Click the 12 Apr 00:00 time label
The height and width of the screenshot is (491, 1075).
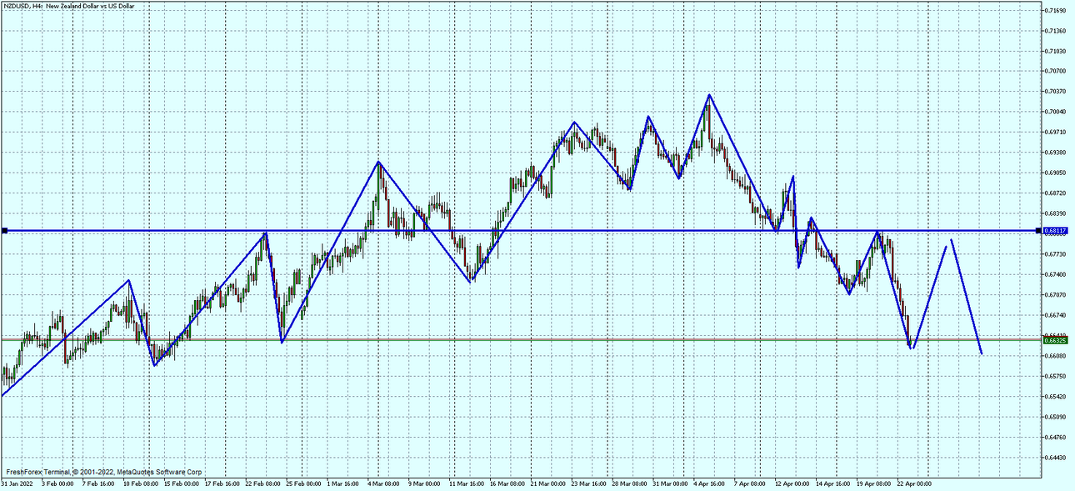(x=792, y=483)
